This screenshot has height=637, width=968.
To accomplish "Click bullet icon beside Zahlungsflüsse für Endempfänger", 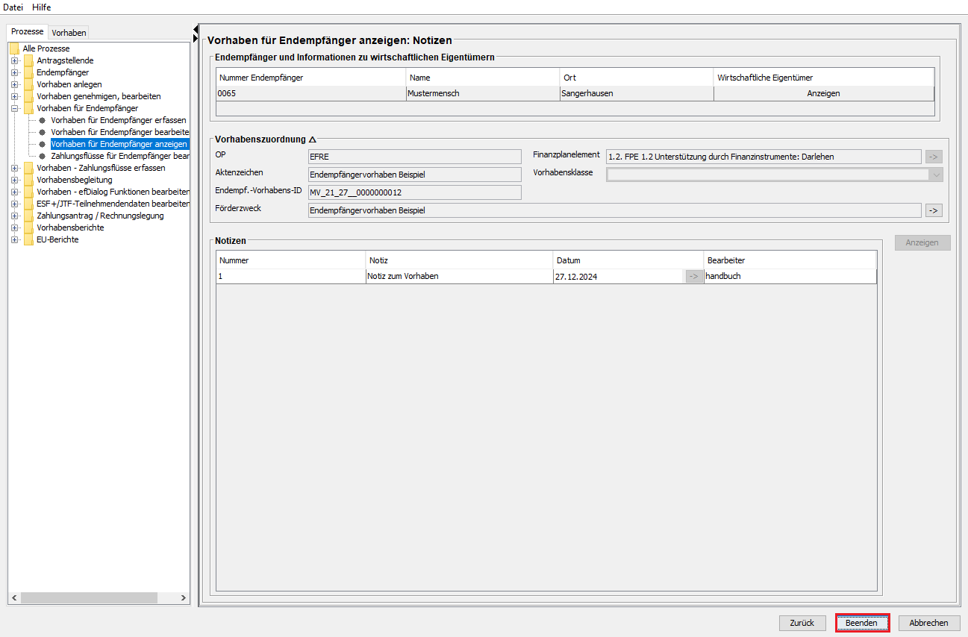I will coord(43,156).
